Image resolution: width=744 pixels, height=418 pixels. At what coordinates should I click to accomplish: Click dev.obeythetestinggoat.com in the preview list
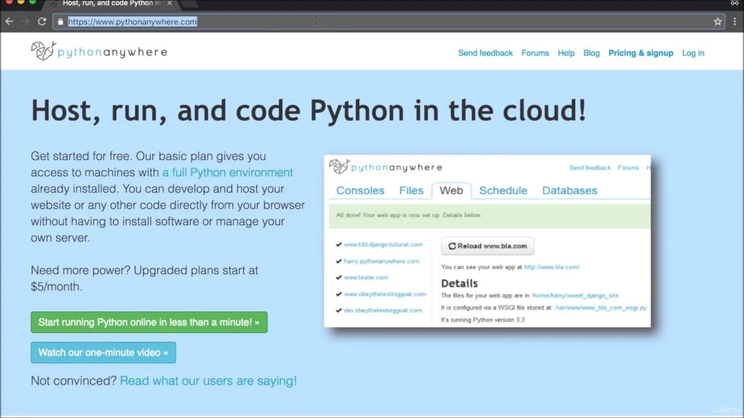[x=382, y=311]
